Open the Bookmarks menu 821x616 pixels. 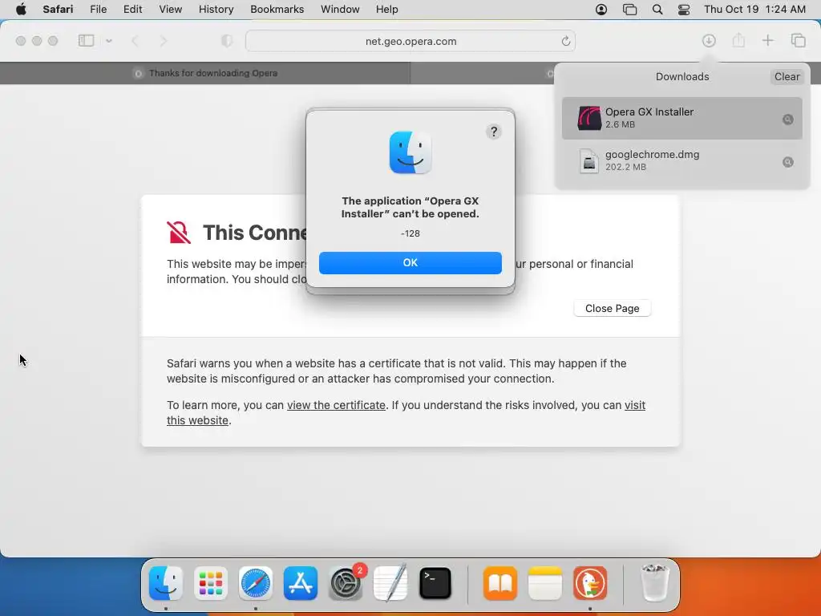click(x=277, y=10)
